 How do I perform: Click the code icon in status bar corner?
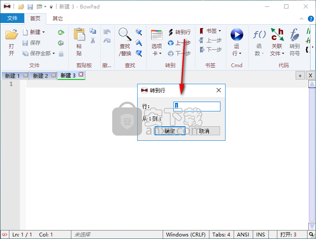(4, 235)
